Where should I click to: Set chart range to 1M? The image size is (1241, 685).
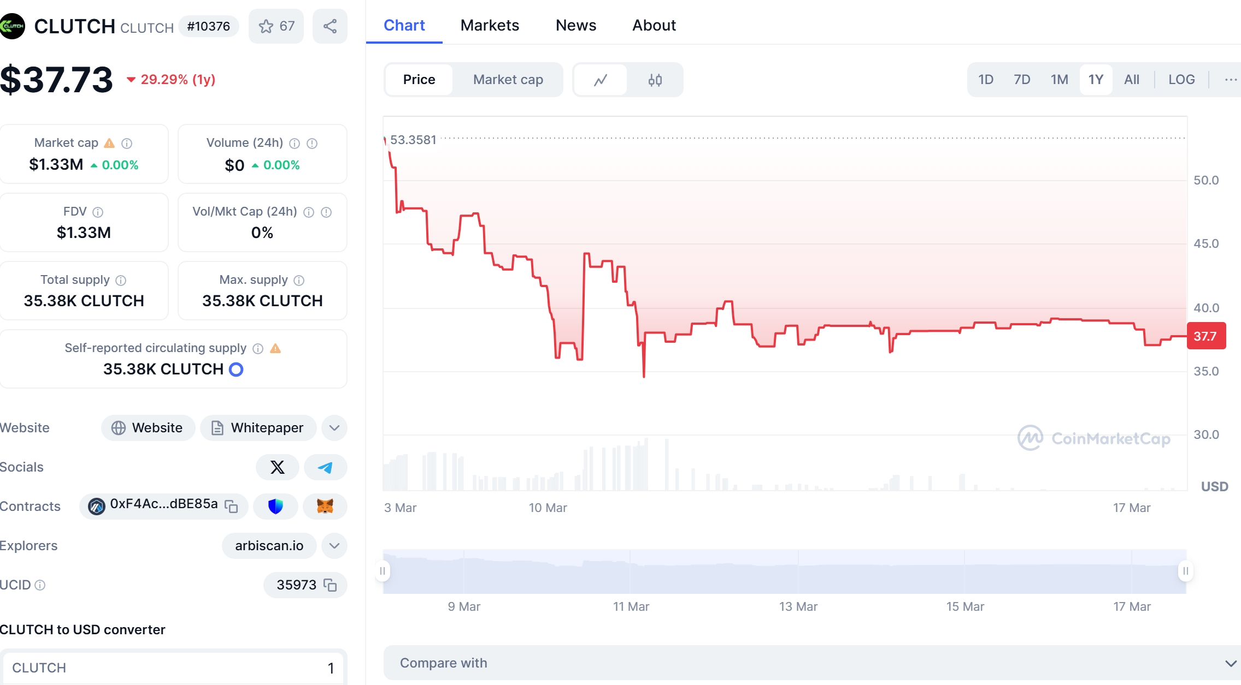[1060, 80]
